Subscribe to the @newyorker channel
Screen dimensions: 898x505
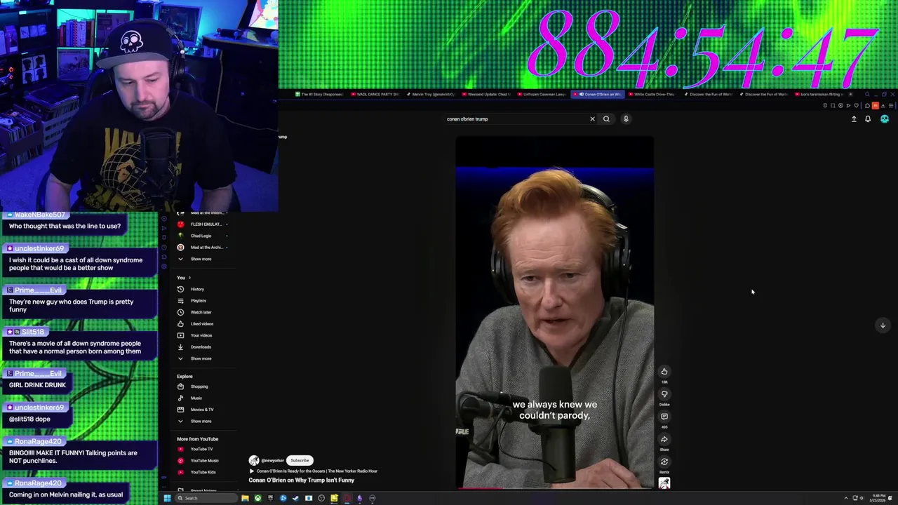(300, 460)
